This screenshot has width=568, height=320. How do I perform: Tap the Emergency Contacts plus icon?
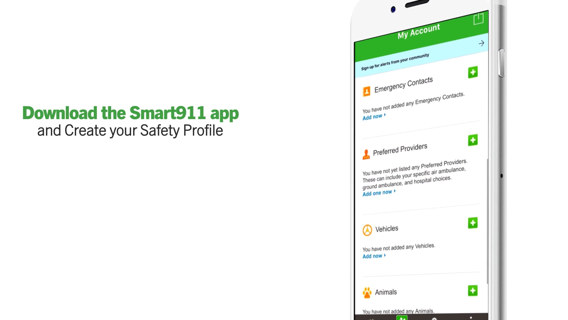point(473,73)
